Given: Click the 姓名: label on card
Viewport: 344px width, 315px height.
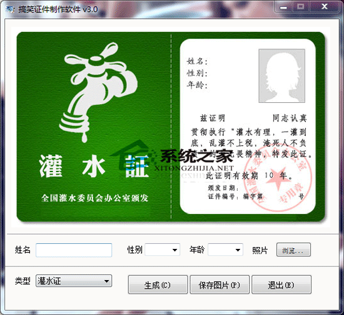Looking at the screenshot, I should click(x=197, y=61).
